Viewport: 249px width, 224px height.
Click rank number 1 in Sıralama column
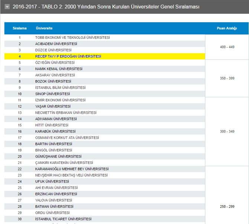pos(20,38)
